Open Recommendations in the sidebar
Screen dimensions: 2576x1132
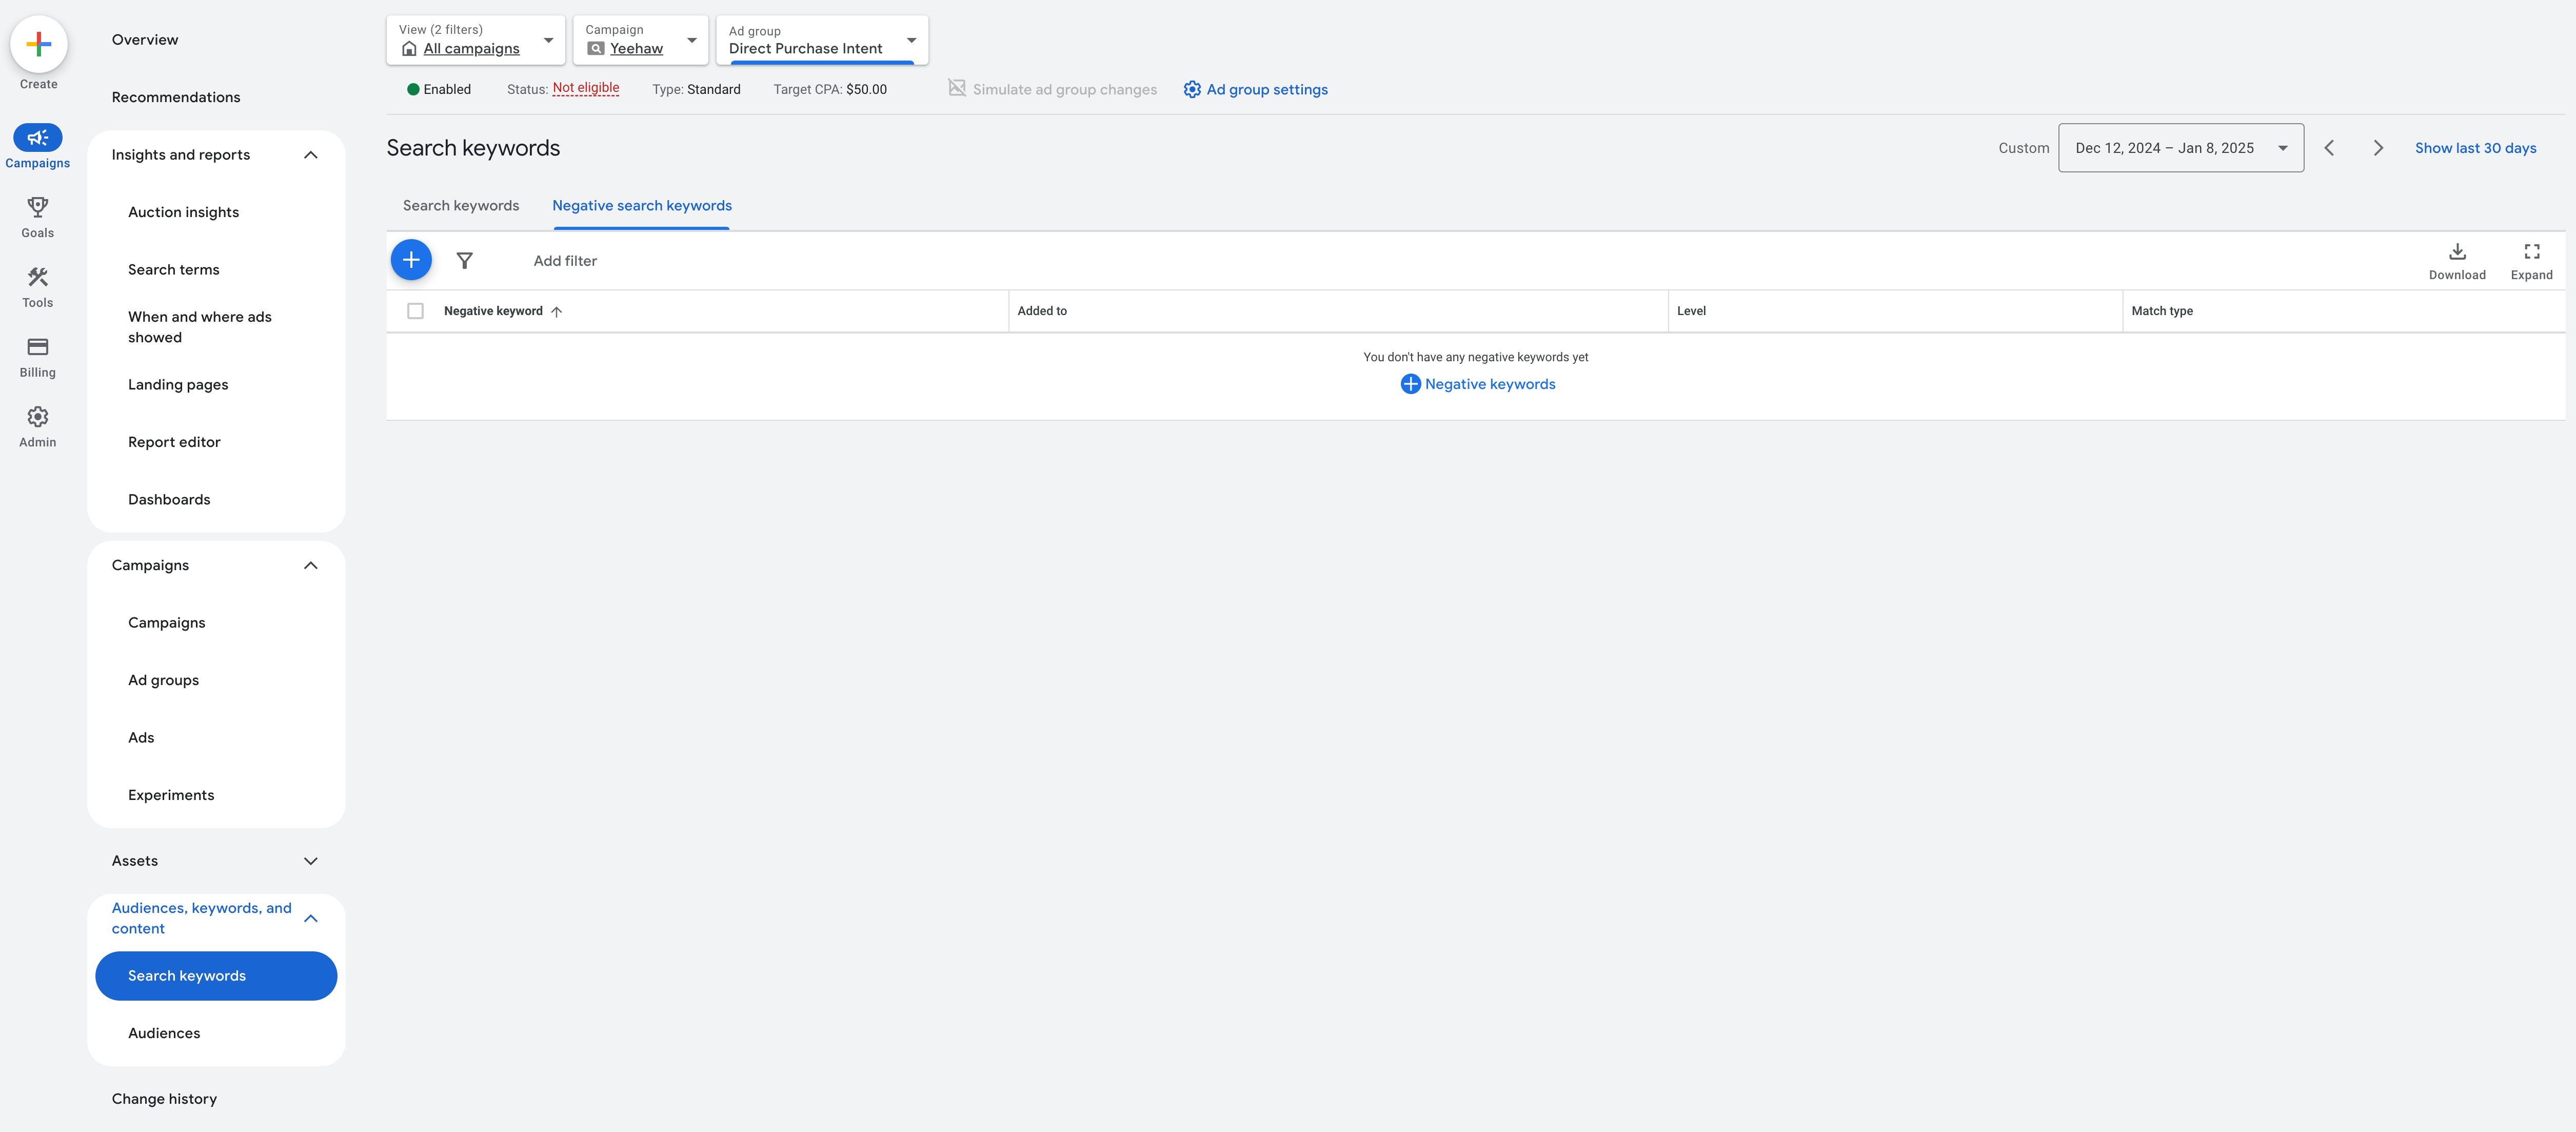click(176, 97)
